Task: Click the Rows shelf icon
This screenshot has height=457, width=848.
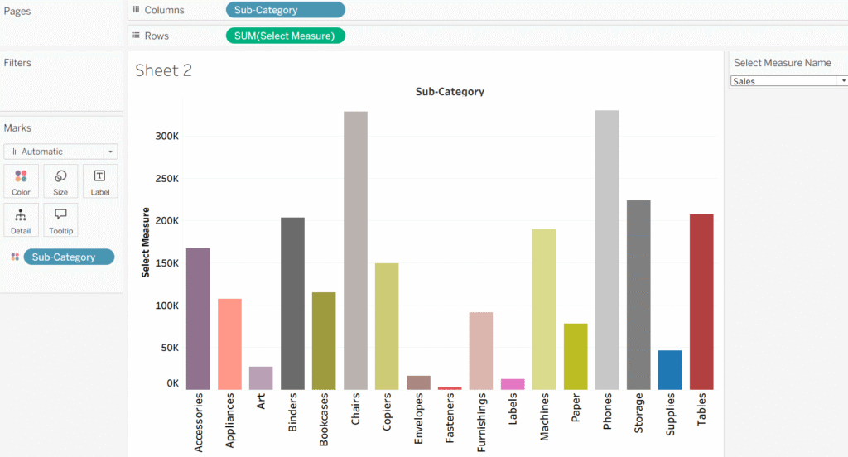Action: click(x=136, y=36)
